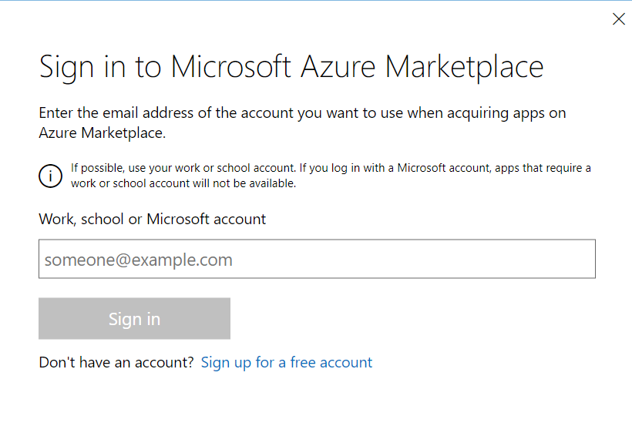Click the grey Sign in button
The height and width of the screenshot is (426, 632).
[134, 318]
